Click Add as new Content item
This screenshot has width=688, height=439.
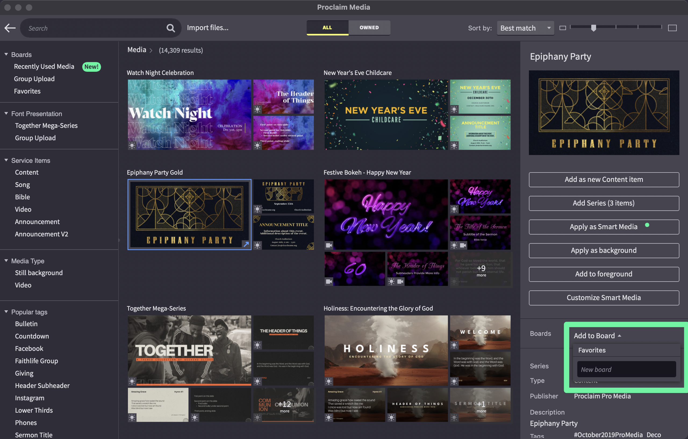tap(603, 179)
